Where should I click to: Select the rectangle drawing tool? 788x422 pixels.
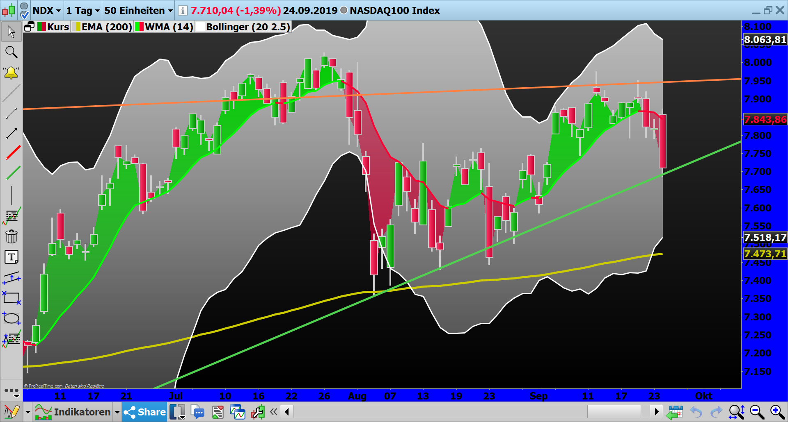coord(11,298)
